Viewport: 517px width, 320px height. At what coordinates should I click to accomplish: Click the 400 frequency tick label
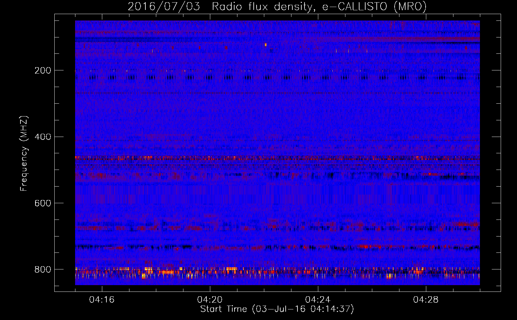click(42, 137)
